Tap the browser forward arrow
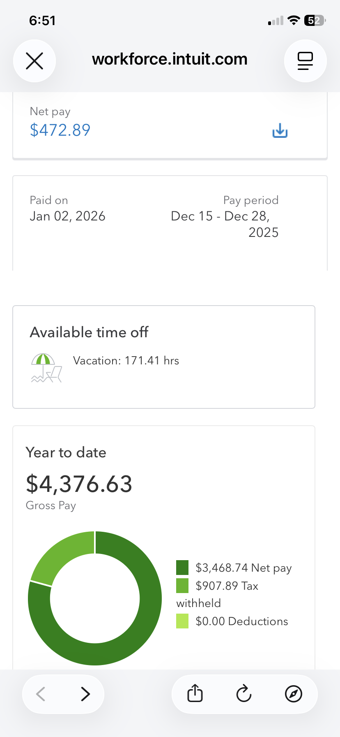This screenshot has width=340, height=737. coord(85,694)
